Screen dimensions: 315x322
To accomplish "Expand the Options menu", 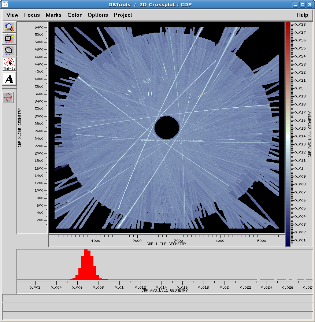I will point(98,15).
